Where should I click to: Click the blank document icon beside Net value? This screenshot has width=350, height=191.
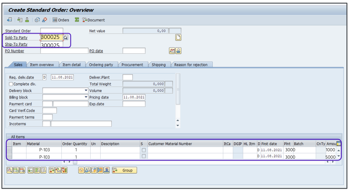(178, 37)
